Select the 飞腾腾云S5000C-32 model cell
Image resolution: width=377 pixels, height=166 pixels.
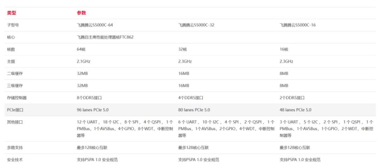(x=196, y=25)
